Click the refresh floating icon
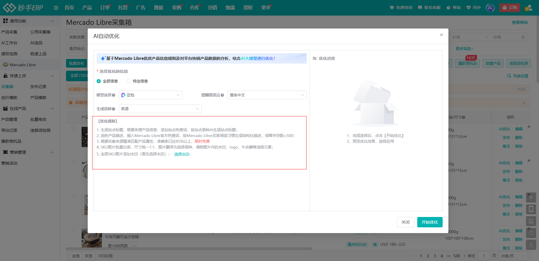 point(531,233)
